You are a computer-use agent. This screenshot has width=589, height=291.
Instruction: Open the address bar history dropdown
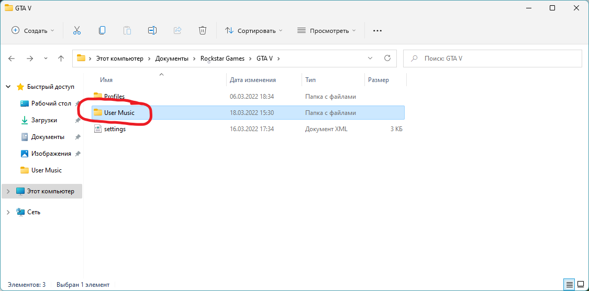(x=370, y=58)
